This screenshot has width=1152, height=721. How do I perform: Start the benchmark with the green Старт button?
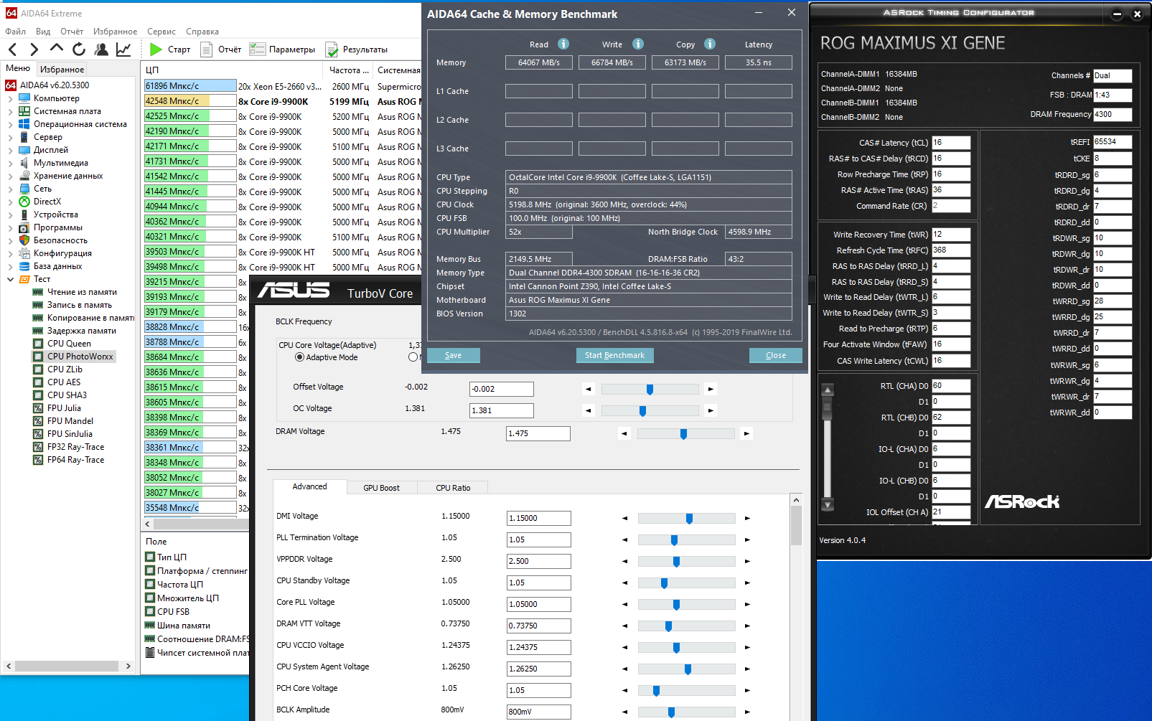170,50
